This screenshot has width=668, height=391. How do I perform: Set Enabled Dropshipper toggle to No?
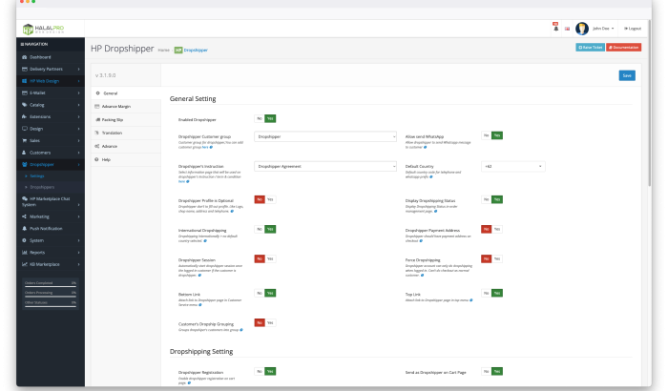pyautogui.click(x=259, y=119)
